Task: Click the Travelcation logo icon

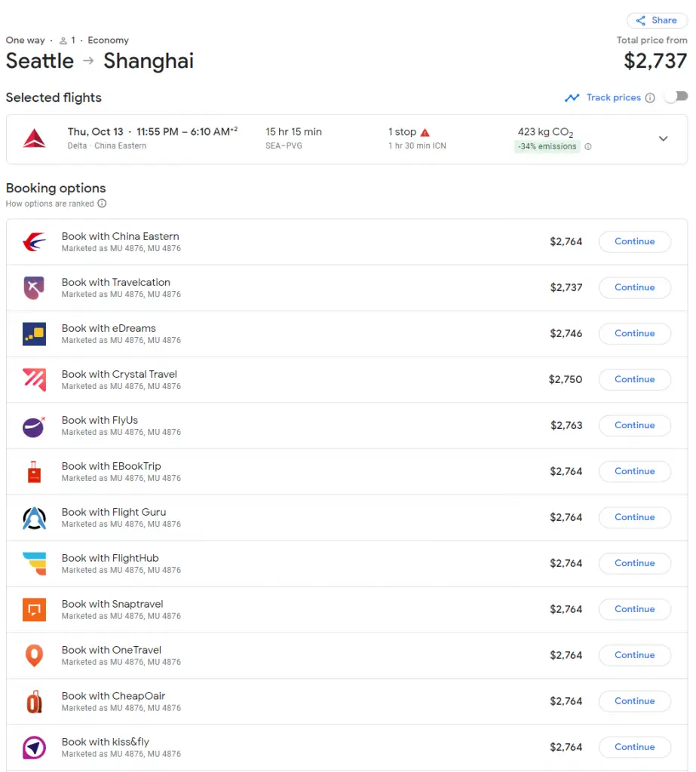Action: [x=34, y=288]
